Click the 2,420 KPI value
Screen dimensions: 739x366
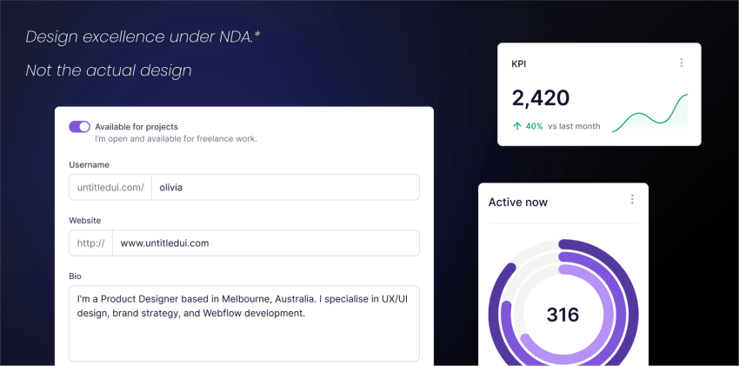541,97
